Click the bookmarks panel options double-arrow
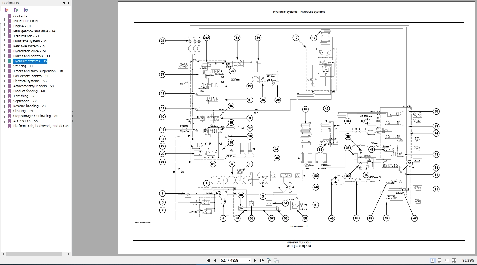 pos(64,3)
